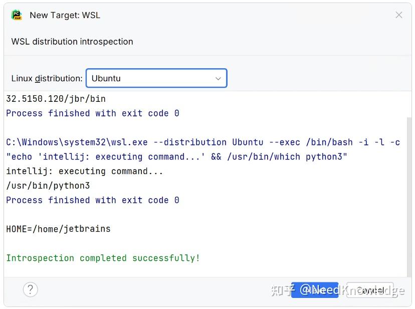Open the Linux distribution combo box
Screen dimensions: 415x309
[156, 78]
